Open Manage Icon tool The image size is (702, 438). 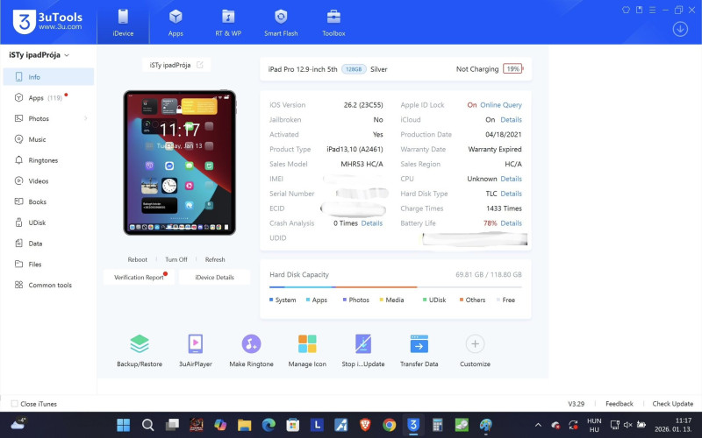coord(307,351)
